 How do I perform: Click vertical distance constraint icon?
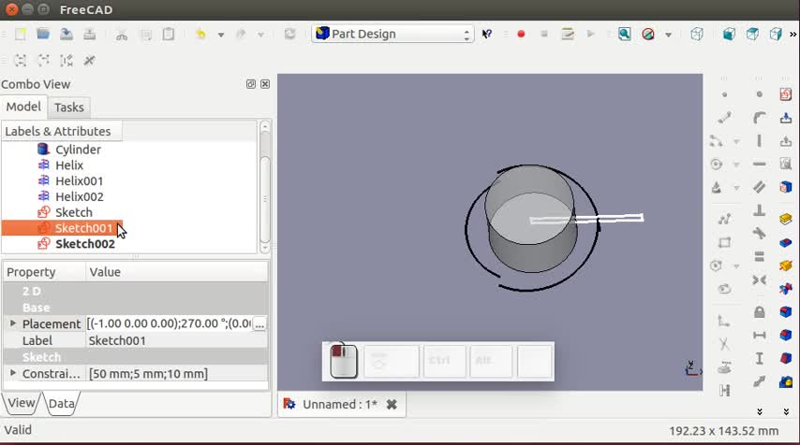point(759,359)
